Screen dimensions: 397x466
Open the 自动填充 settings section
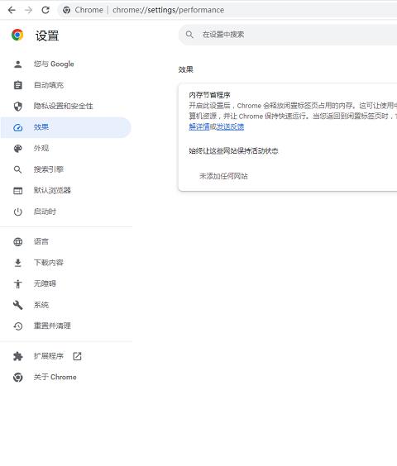point(66,85)
